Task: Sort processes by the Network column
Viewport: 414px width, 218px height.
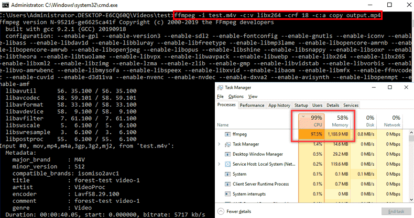Action: coord(390,121)
